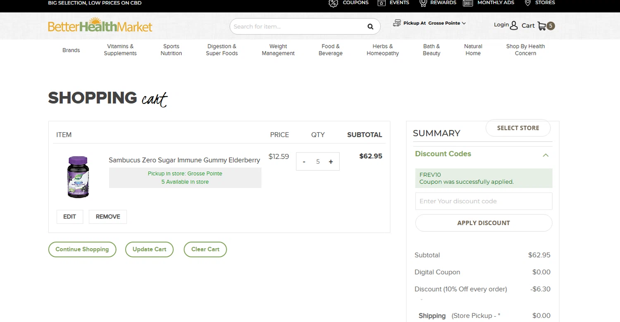Image resolution: width=620 pixels, height=322 pixels.
Task: Open the Grosse Pointe pickup store dropdown
Action: pos(447,23)
